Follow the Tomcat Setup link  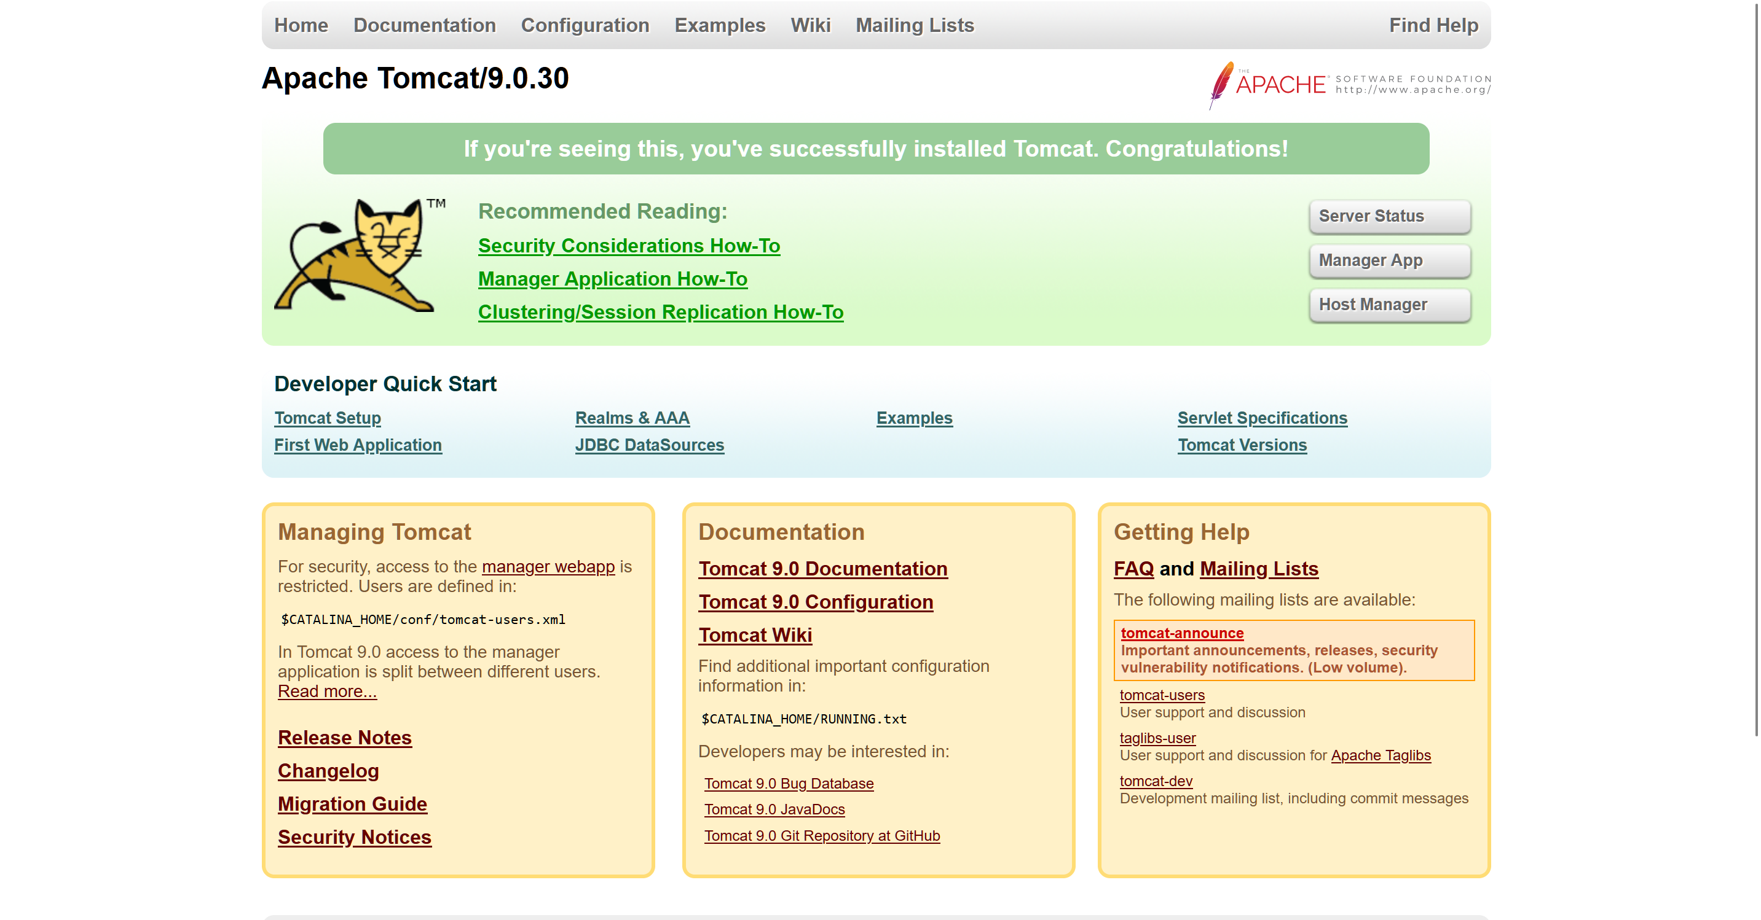[328, 418]
